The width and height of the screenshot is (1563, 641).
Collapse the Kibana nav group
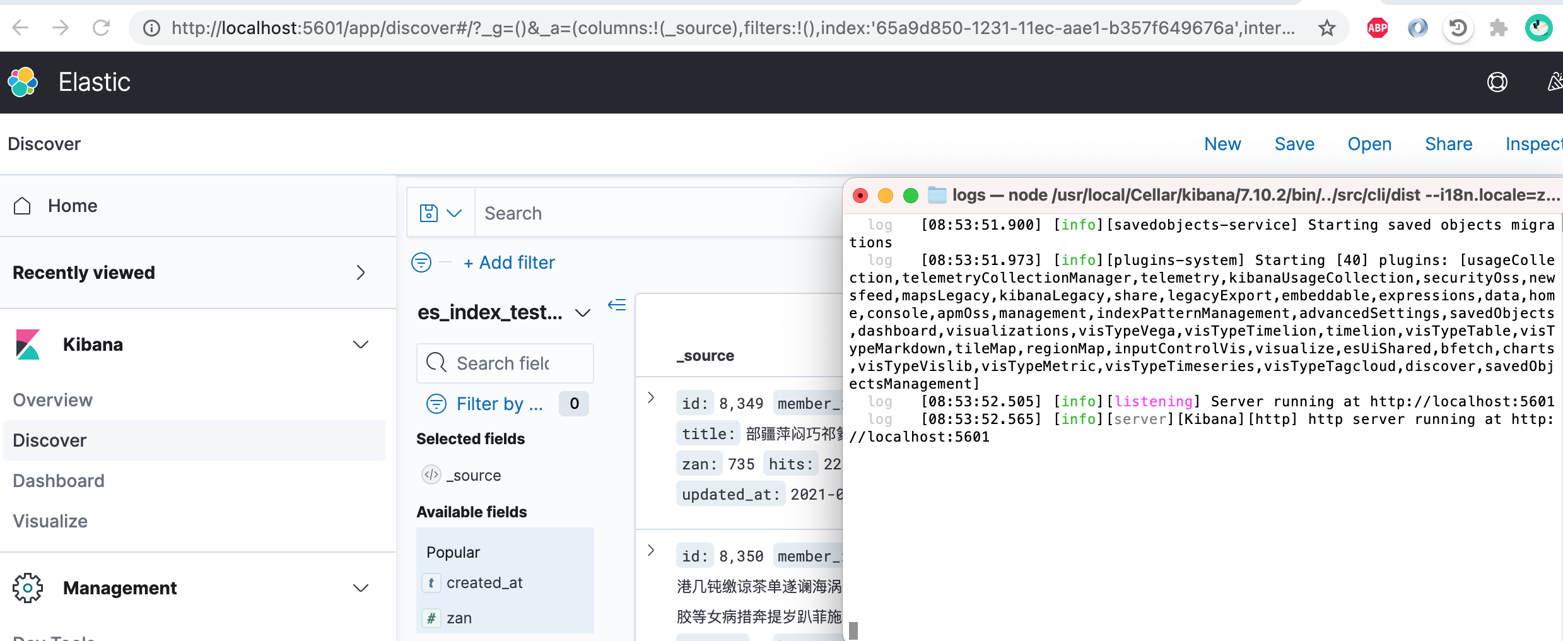(360, 344)
